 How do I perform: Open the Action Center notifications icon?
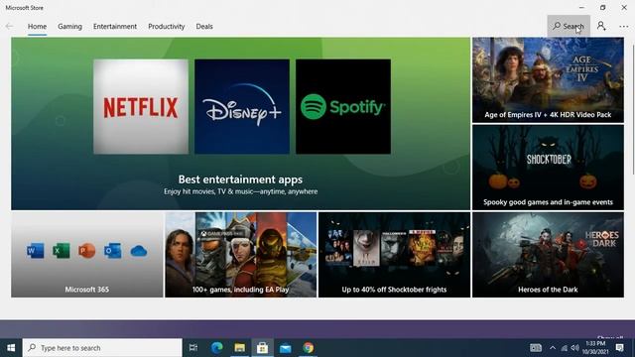click(x=619, y=348)
